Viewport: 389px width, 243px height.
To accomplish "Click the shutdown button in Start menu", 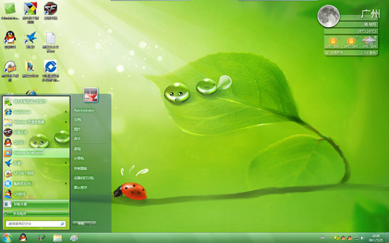I will pos(82,224).
